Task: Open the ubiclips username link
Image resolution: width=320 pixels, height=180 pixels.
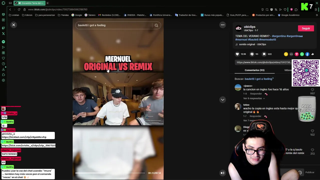Action: coord(249,27)
